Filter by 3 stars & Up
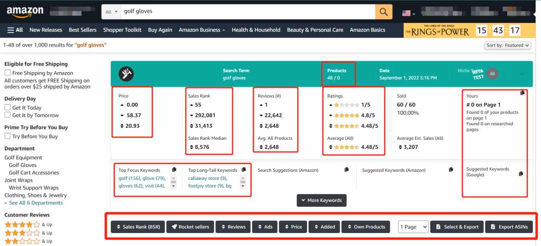Screen dimensions: 541x246 tap(28, 233)
